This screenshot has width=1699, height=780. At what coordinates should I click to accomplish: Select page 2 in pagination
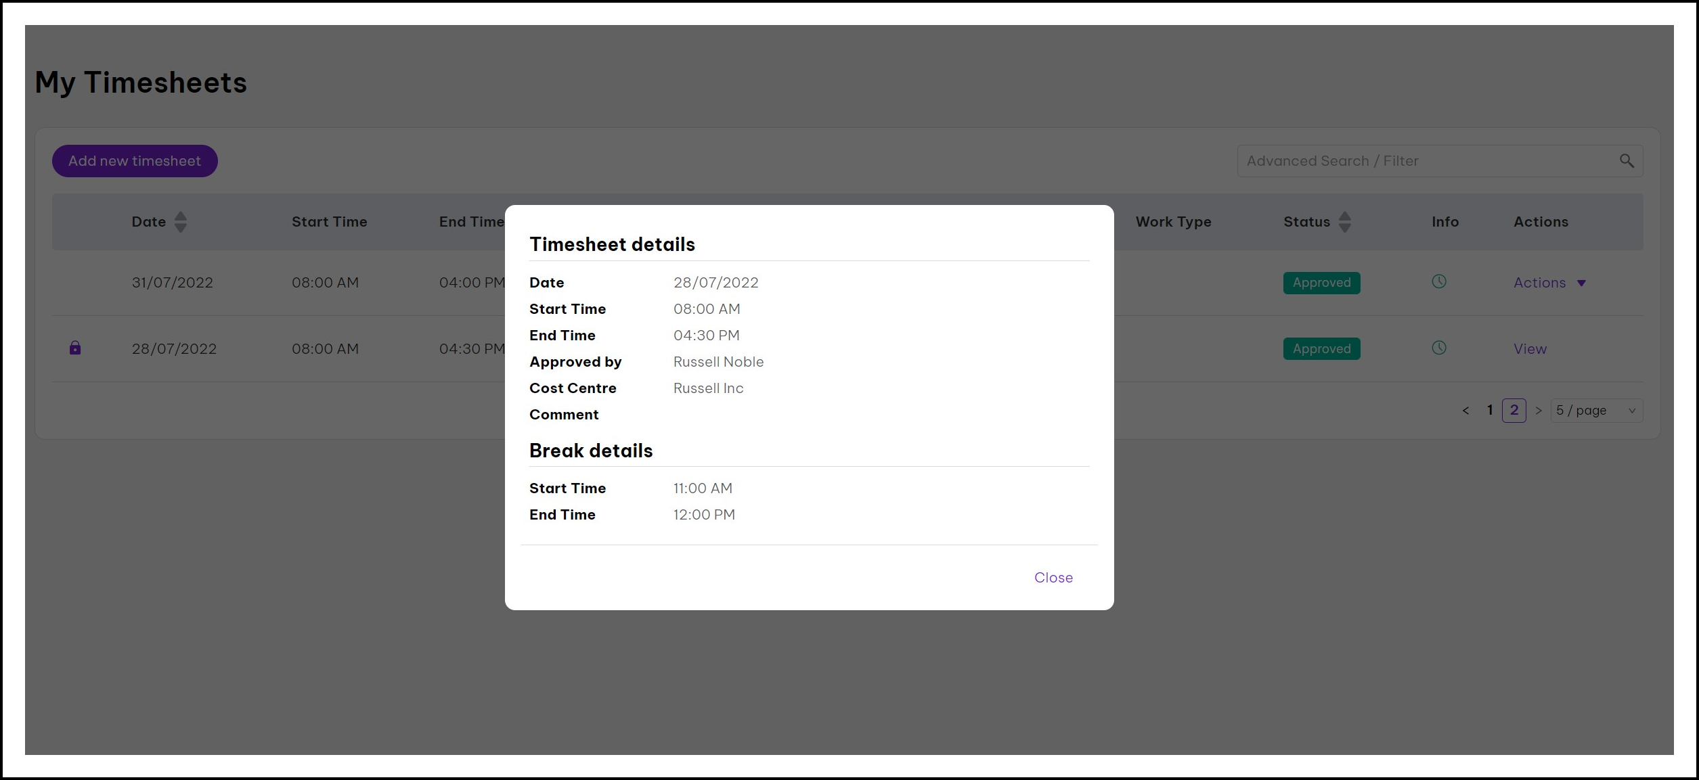[x=1514, y=411]
